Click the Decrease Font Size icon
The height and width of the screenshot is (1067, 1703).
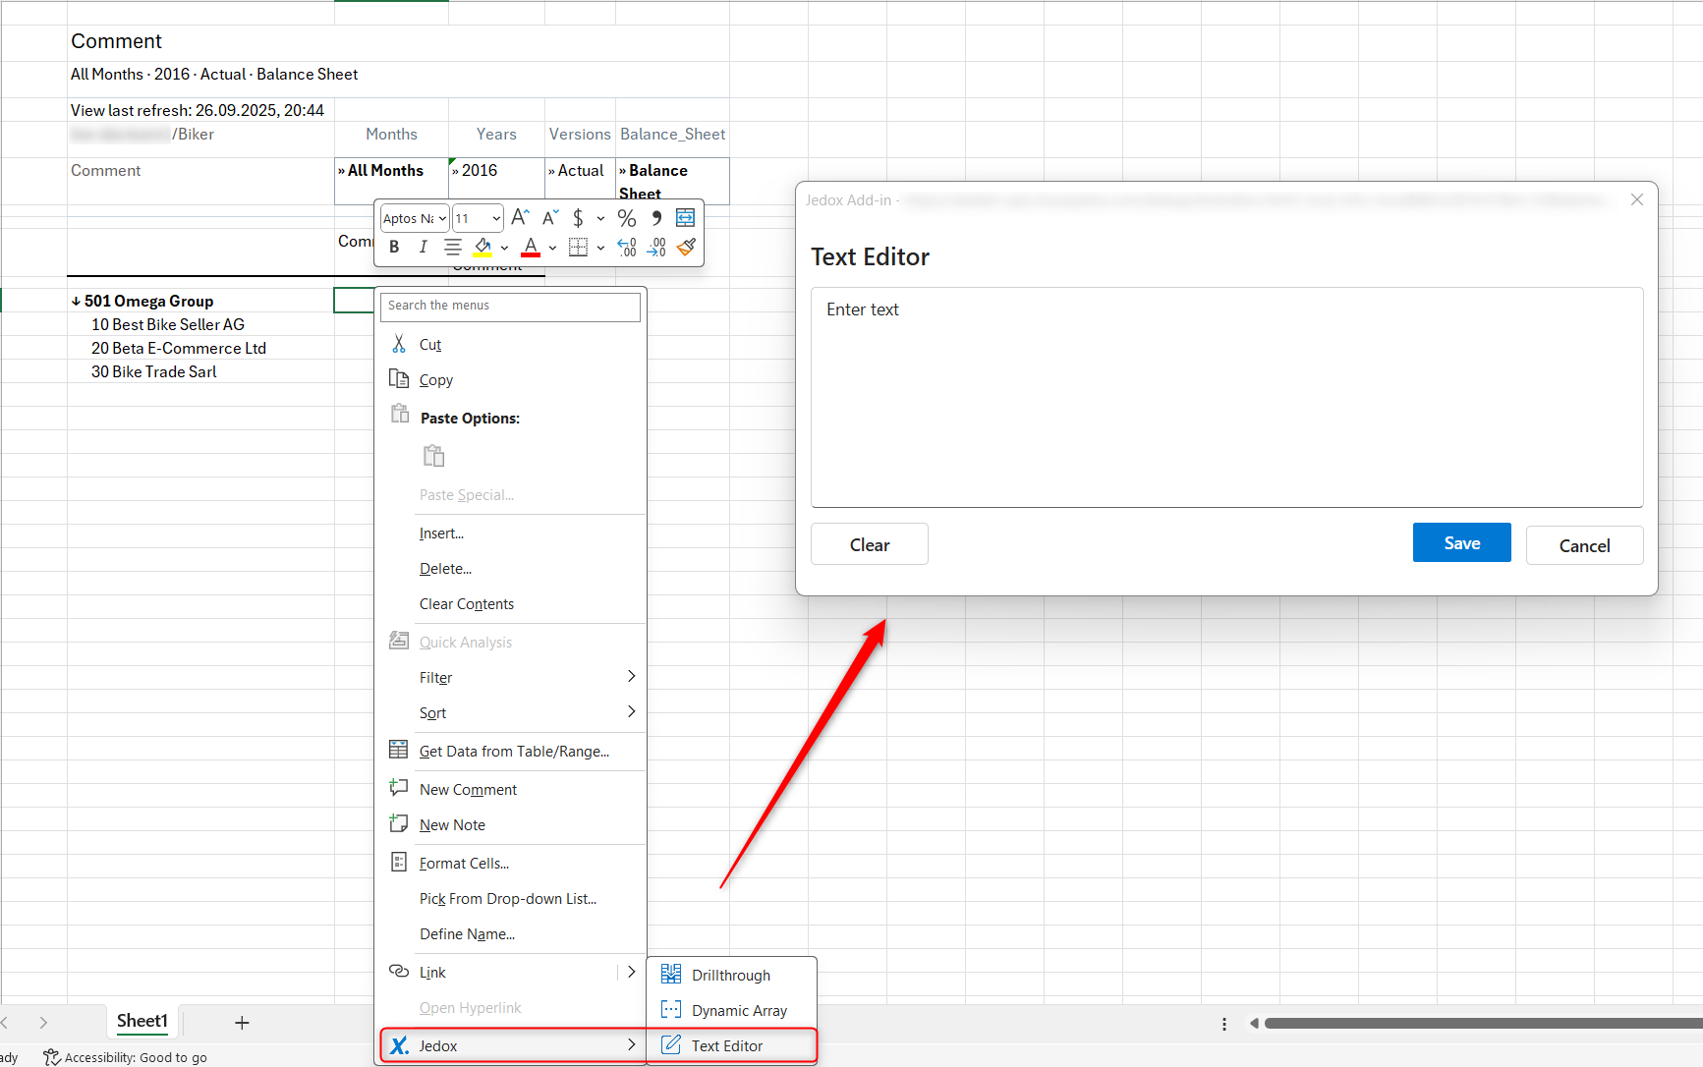coord(550,218)
